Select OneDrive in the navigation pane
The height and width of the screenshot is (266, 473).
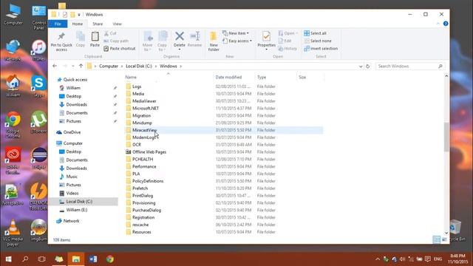point(72,132)
